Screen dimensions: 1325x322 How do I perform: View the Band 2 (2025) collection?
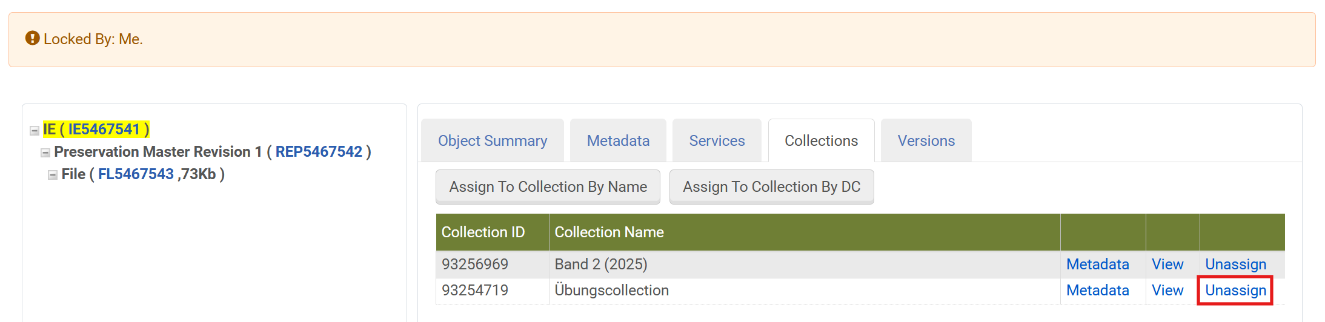[x=1167, y=264]
